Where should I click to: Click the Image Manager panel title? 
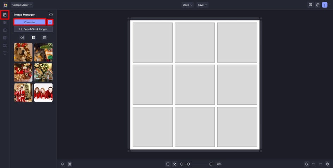tap(24, 15)
